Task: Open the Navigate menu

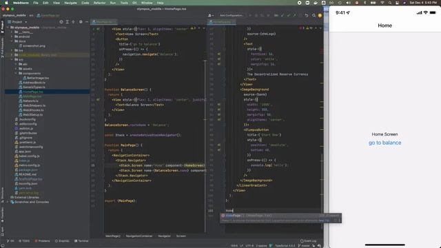Action: click(70, 3)
